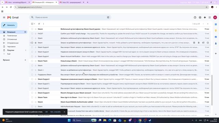
Task: Create a new label with plus icon
Action: pos(25,60)
